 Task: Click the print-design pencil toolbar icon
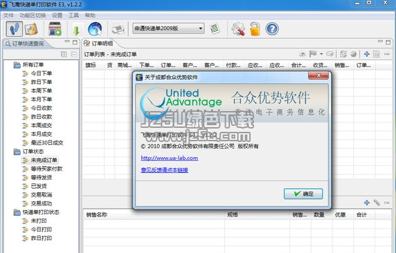pos(31,29)
